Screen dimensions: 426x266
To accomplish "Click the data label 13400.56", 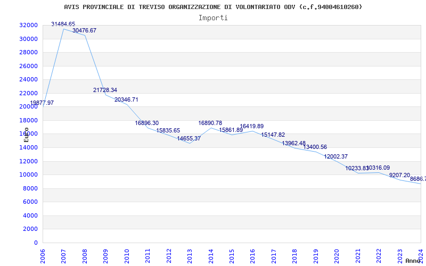I will pyautogui.click(x=315, y=147).
